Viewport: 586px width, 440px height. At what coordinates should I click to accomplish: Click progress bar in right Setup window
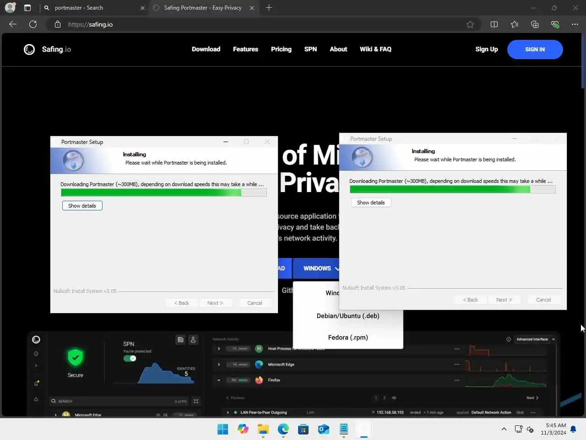click(452, 190)
